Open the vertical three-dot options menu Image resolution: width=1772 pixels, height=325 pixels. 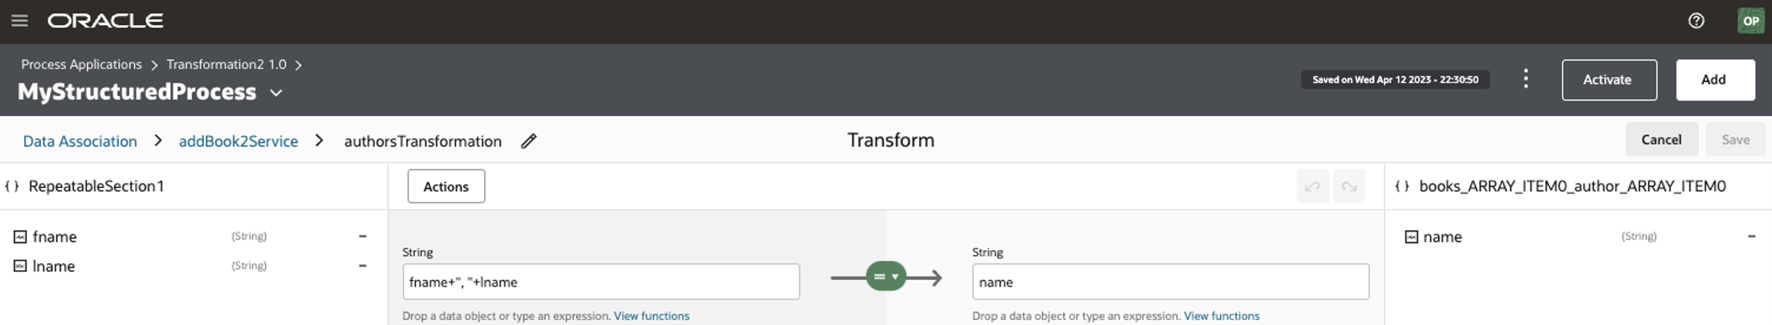(x=1525, y=79)
